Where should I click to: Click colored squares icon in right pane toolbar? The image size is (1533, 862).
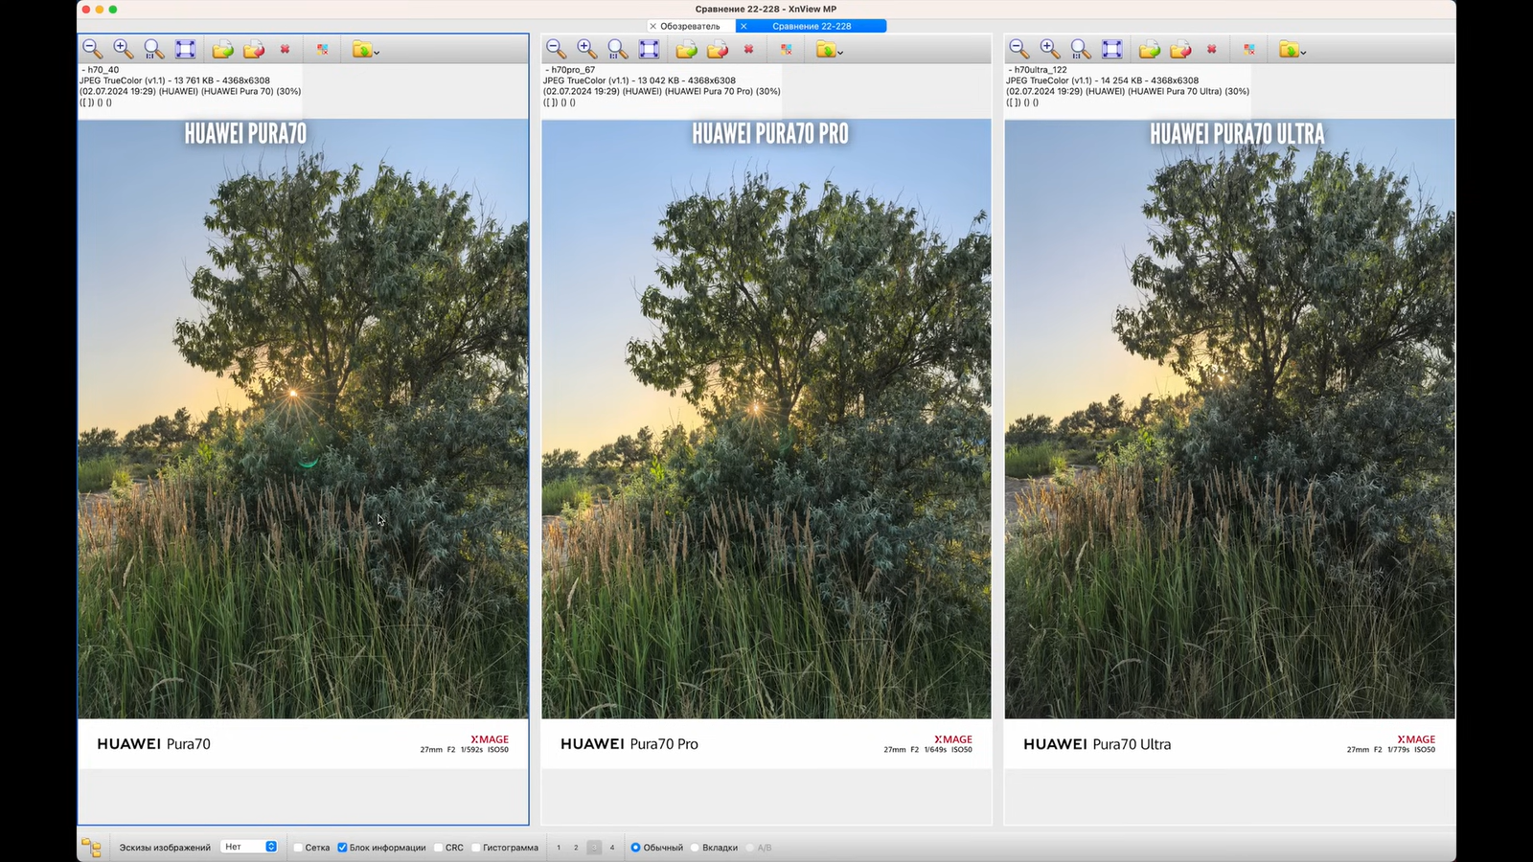pyautogui.click(x=1249, y=49)
